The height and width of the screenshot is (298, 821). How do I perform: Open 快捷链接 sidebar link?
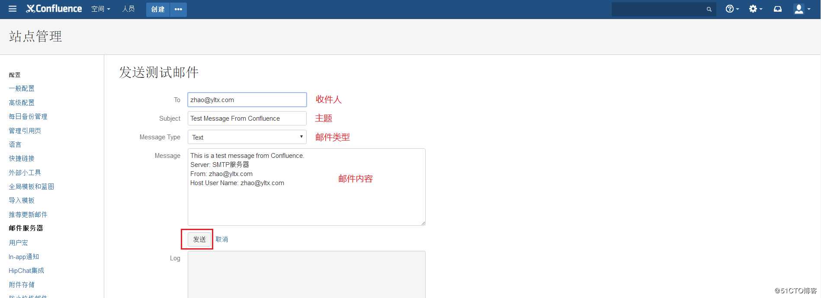coord(22,158)
